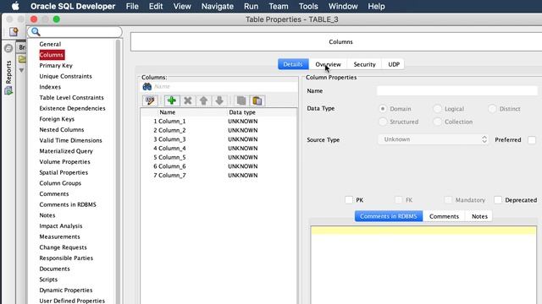
Task: Move column down with down arrow
Action: coord(219,100)
